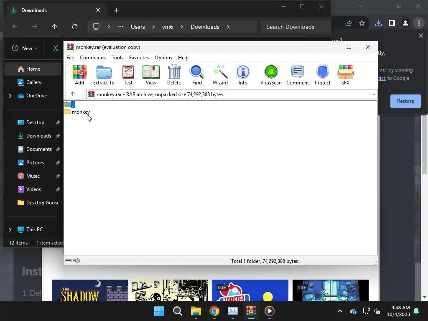Expand chevron after Downloads breadcrumb
Viewport: 428px width, 321px height.
coord(228,27)
